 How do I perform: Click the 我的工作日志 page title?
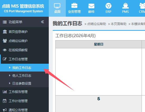pos(67,23)
